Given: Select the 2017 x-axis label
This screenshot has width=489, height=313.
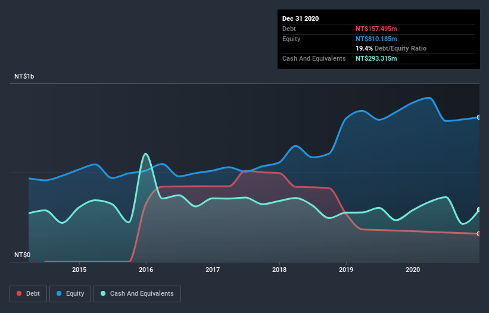Looking at the screenshot, I should pyautogui.click(x=213, y=270).
